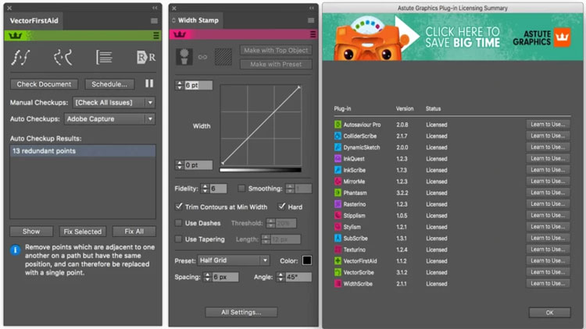Click the width profile curve graph
The height and width of the screenshot is (329, 586).
(x=260, y=125)
